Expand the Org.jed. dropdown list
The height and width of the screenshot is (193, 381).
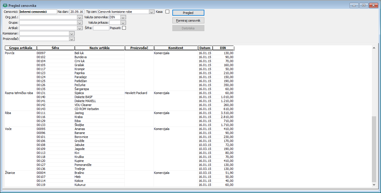pyautogui.click(x=80, y=17)
